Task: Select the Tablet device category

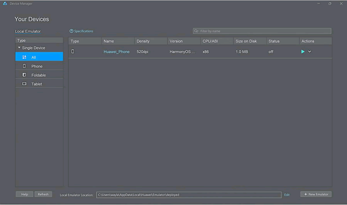Action: tap(39, 84)
